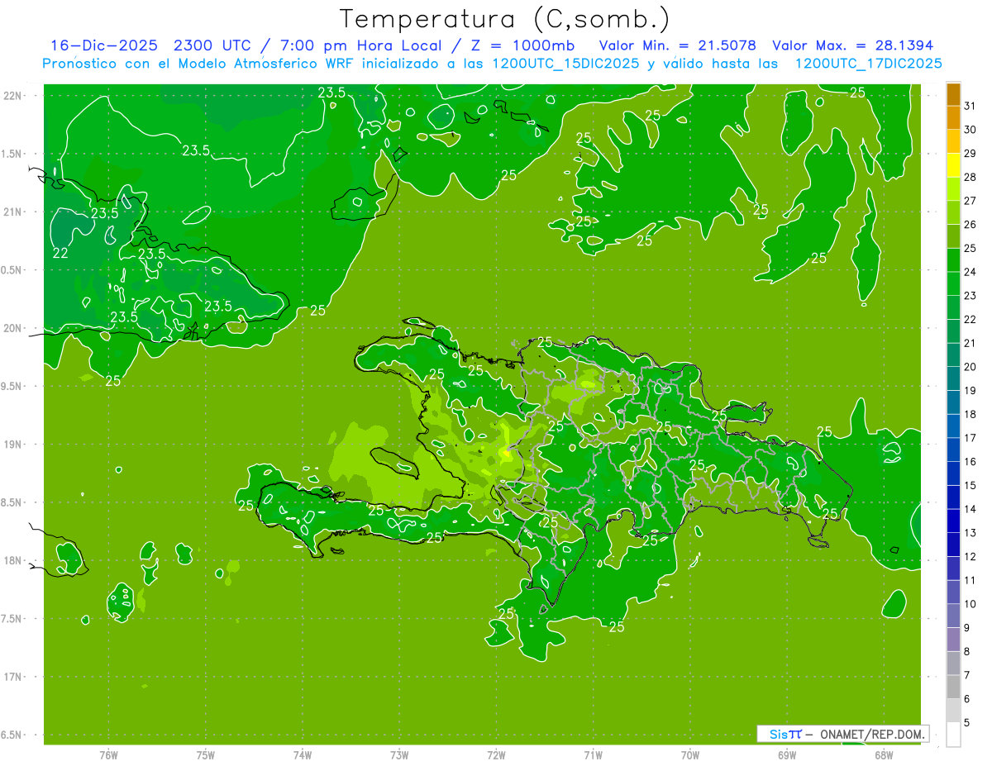Click "Modelo Atmosferico WRF" in forecast line
Image resolution: width=992 pixels, height=766 pixels.
pos(265,64)
